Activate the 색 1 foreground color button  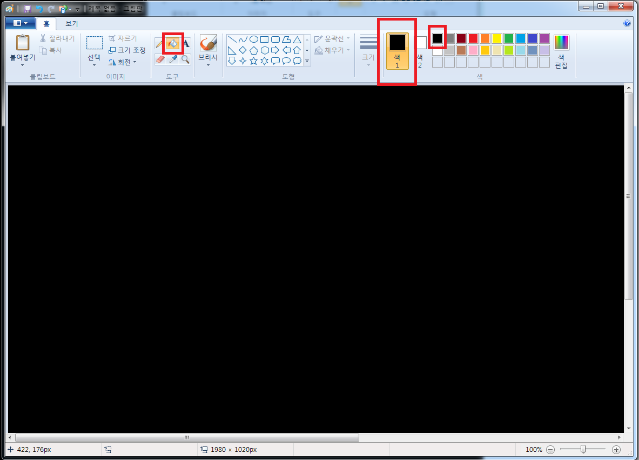pos(398,51)
